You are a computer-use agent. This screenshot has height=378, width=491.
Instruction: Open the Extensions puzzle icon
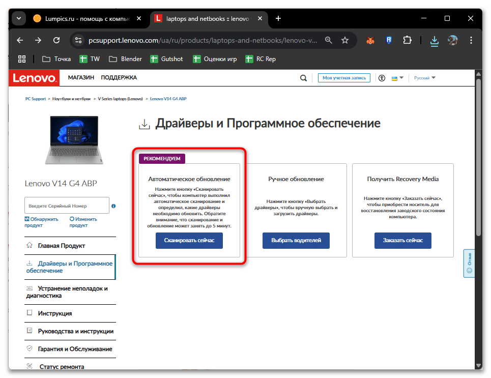407,40
